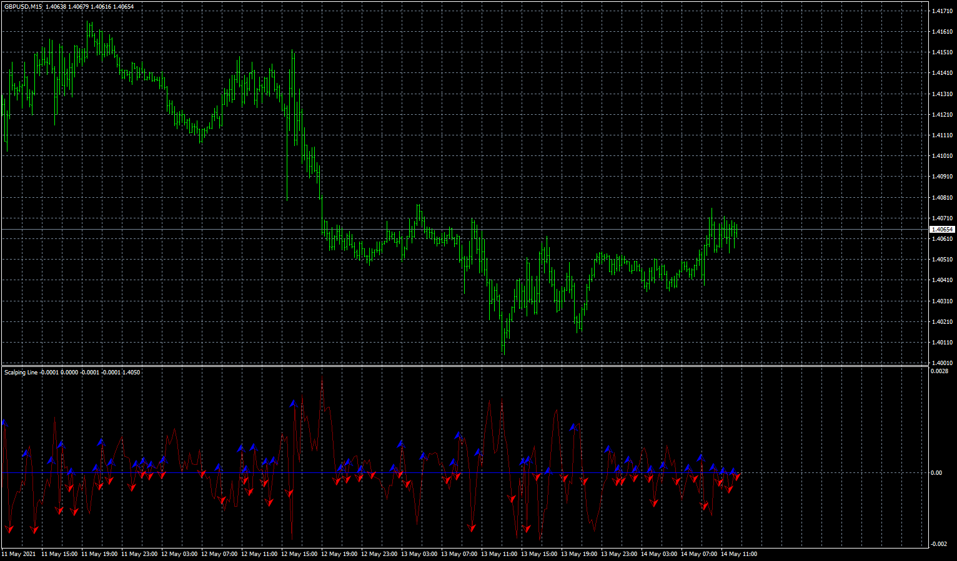Click price axis label 1.41610

[x=942, y=32]
